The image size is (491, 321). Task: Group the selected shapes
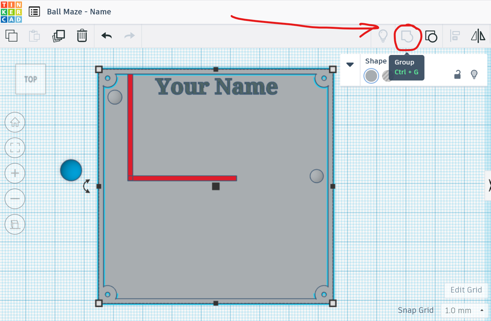[407, 36]
